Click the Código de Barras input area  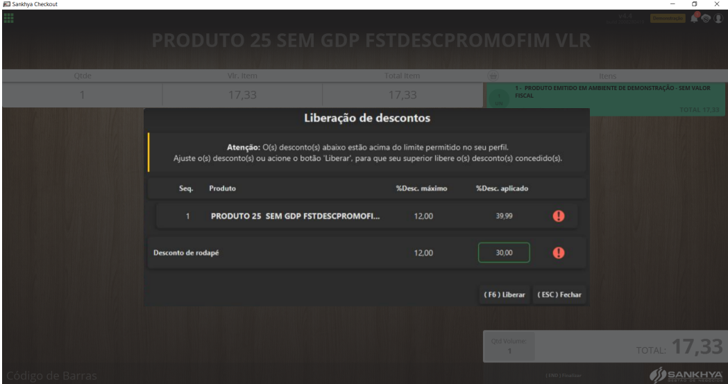[51, 375]
